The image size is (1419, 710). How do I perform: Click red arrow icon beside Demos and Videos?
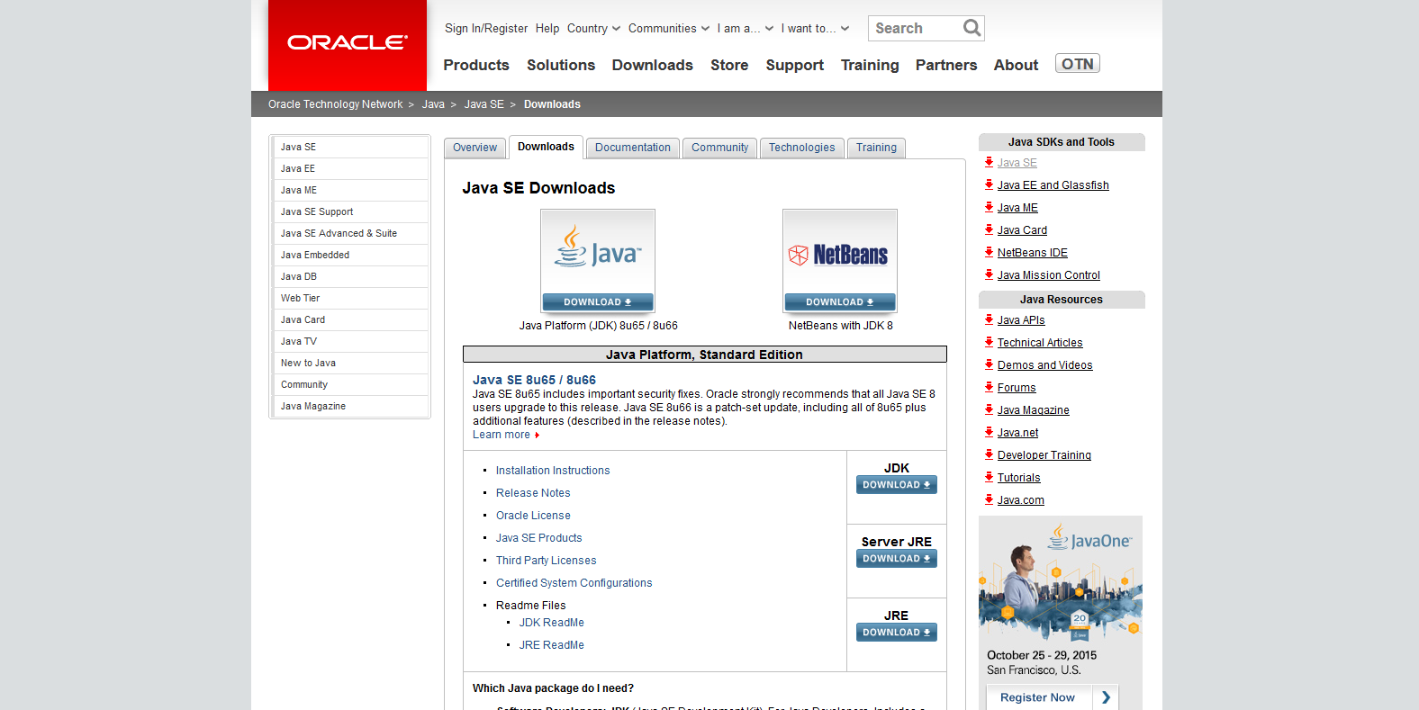point(989,364)
